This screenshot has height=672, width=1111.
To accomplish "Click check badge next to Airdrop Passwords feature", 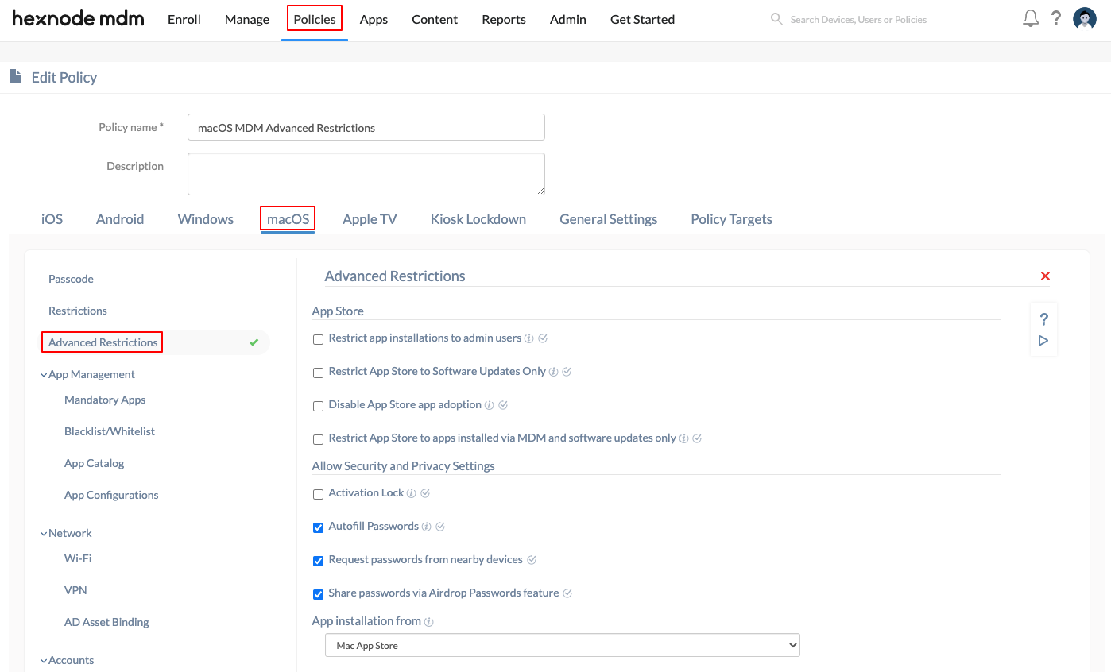I will pos(567,593).
